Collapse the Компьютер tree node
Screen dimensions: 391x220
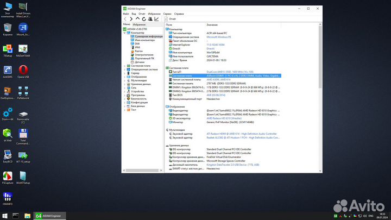[125, 33]
